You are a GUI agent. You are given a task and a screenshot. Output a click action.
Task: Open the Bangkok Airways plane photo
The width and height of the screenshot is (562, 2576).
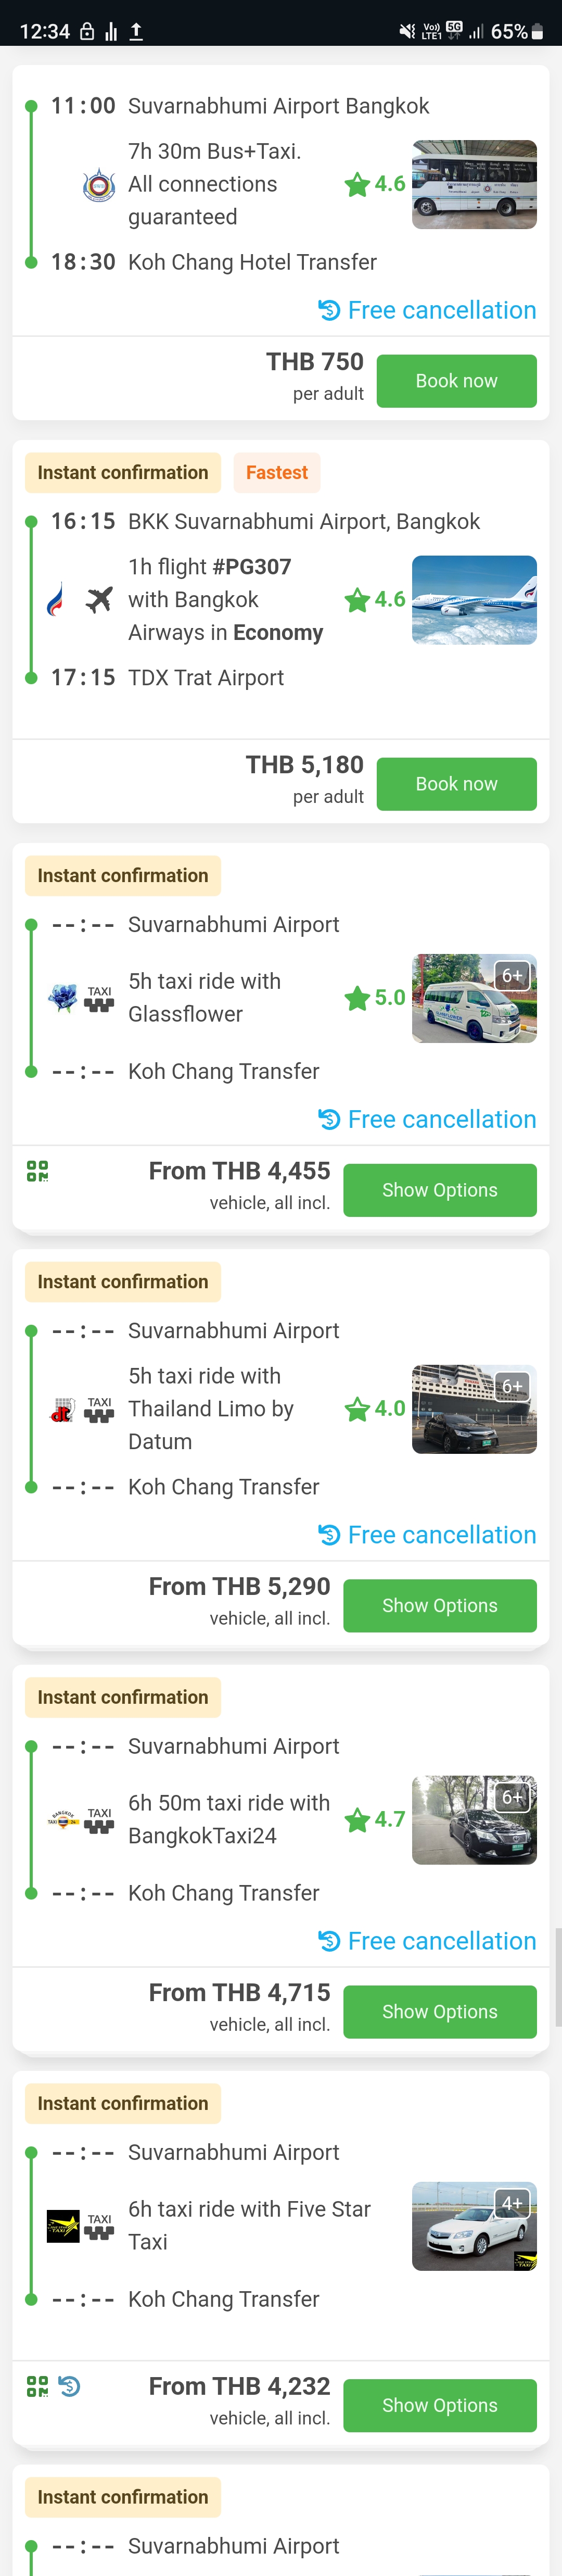click(x=474, y=600)
